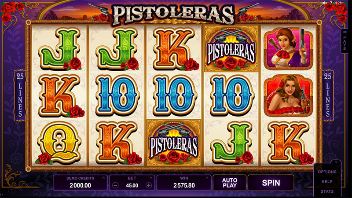The width and height of the screenshot is (352, 198).
Task: Open the Options menu item
Action: point(327,172)
